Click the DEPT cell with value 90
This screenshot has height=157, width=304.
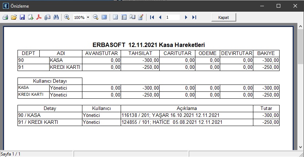(x=34, y=60)
